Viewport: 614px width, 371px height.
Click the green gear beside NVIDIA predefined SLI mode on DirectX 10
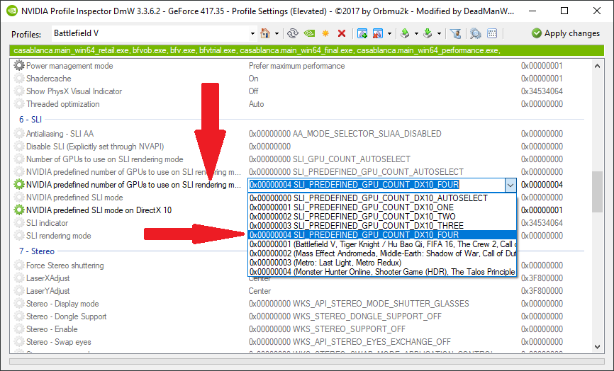tap(19, 210)
